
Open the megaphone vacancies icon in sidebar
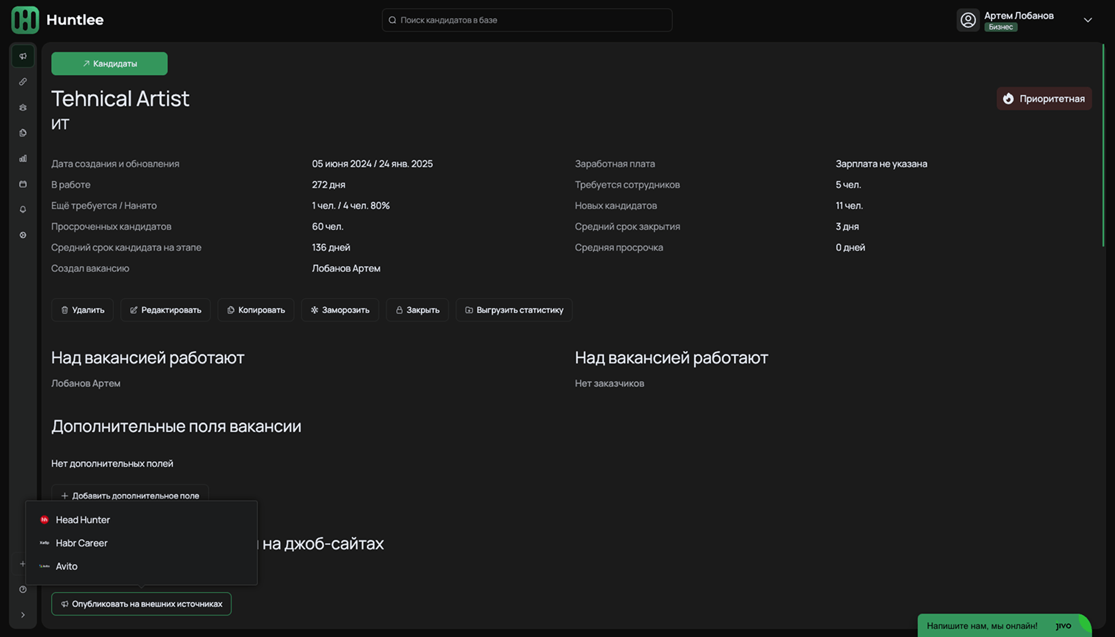coord(23,56)
